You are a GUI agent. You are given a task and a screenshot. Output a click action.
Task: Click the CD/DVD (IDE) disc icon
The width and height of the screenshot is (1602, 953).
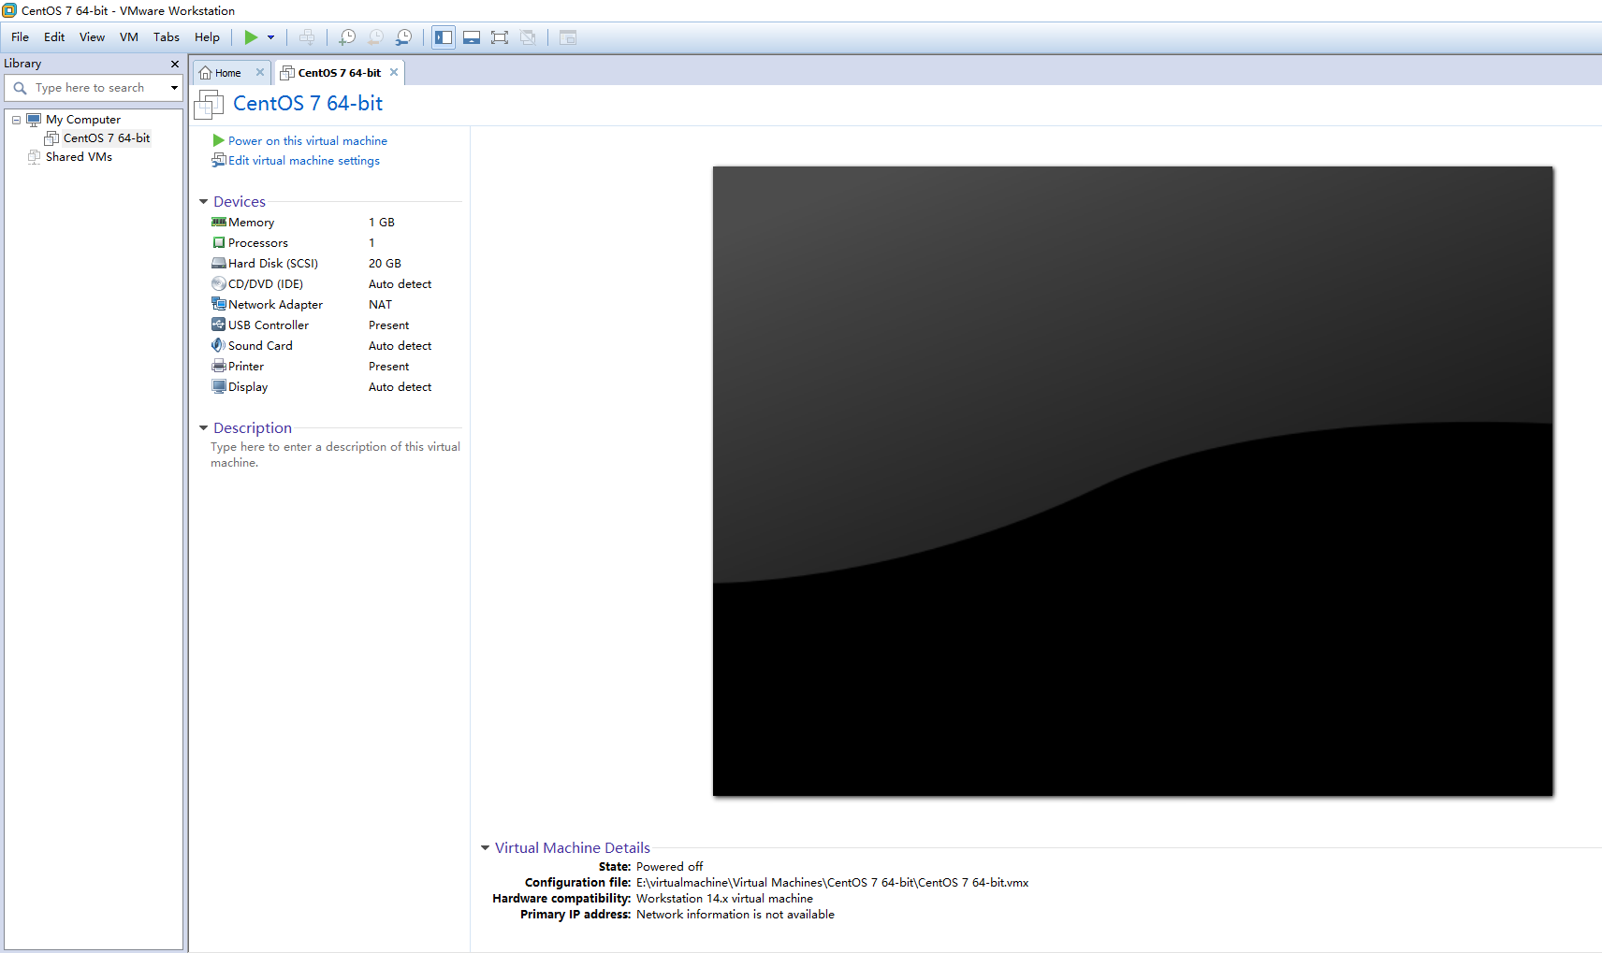(219, 284)
